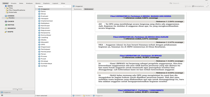Screen dimensions: 210x97
Task: Select the Kerjasama node row
Action: point(53,33)
